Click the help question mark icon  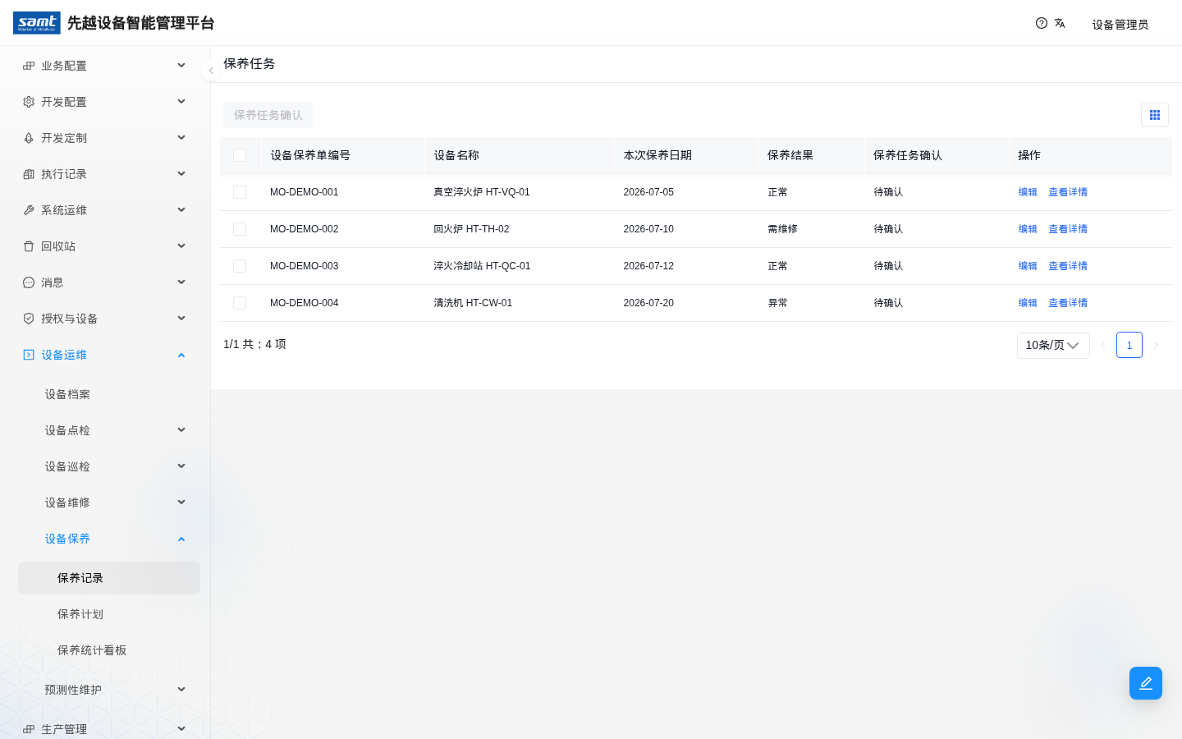pyautogui.click(x=1042, y=23)
